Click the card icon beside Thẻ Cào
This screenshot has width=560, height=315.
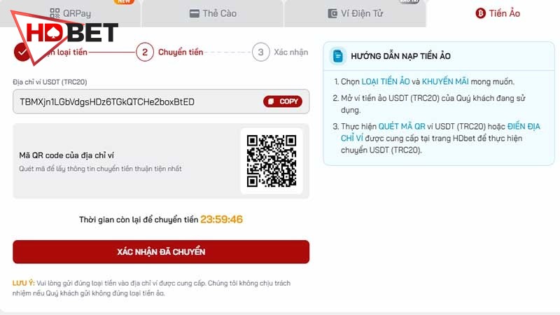click(x=195, y=13)
